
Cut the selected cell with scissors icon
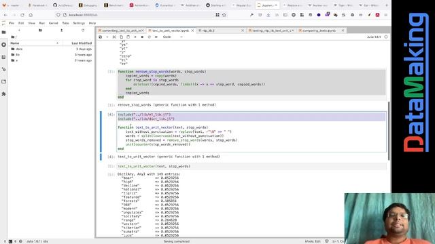pos(114,37)
